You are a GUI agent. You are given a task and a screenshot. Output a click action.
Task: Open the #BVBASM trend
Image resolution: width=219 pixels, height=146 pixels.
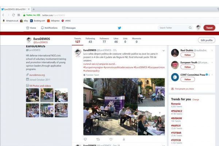coord(176,118)
